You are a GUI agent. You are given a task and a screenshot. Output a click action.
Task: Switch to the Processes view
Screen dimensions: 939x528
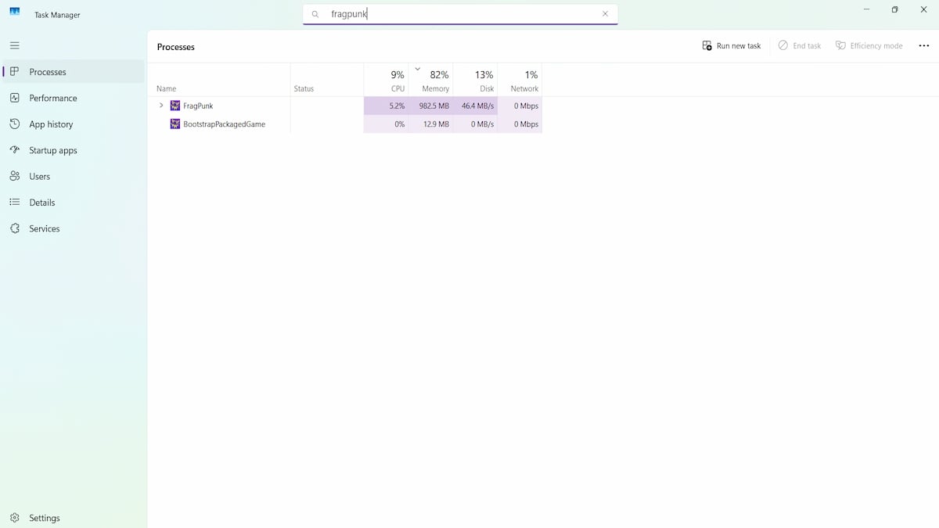(49, 71)
